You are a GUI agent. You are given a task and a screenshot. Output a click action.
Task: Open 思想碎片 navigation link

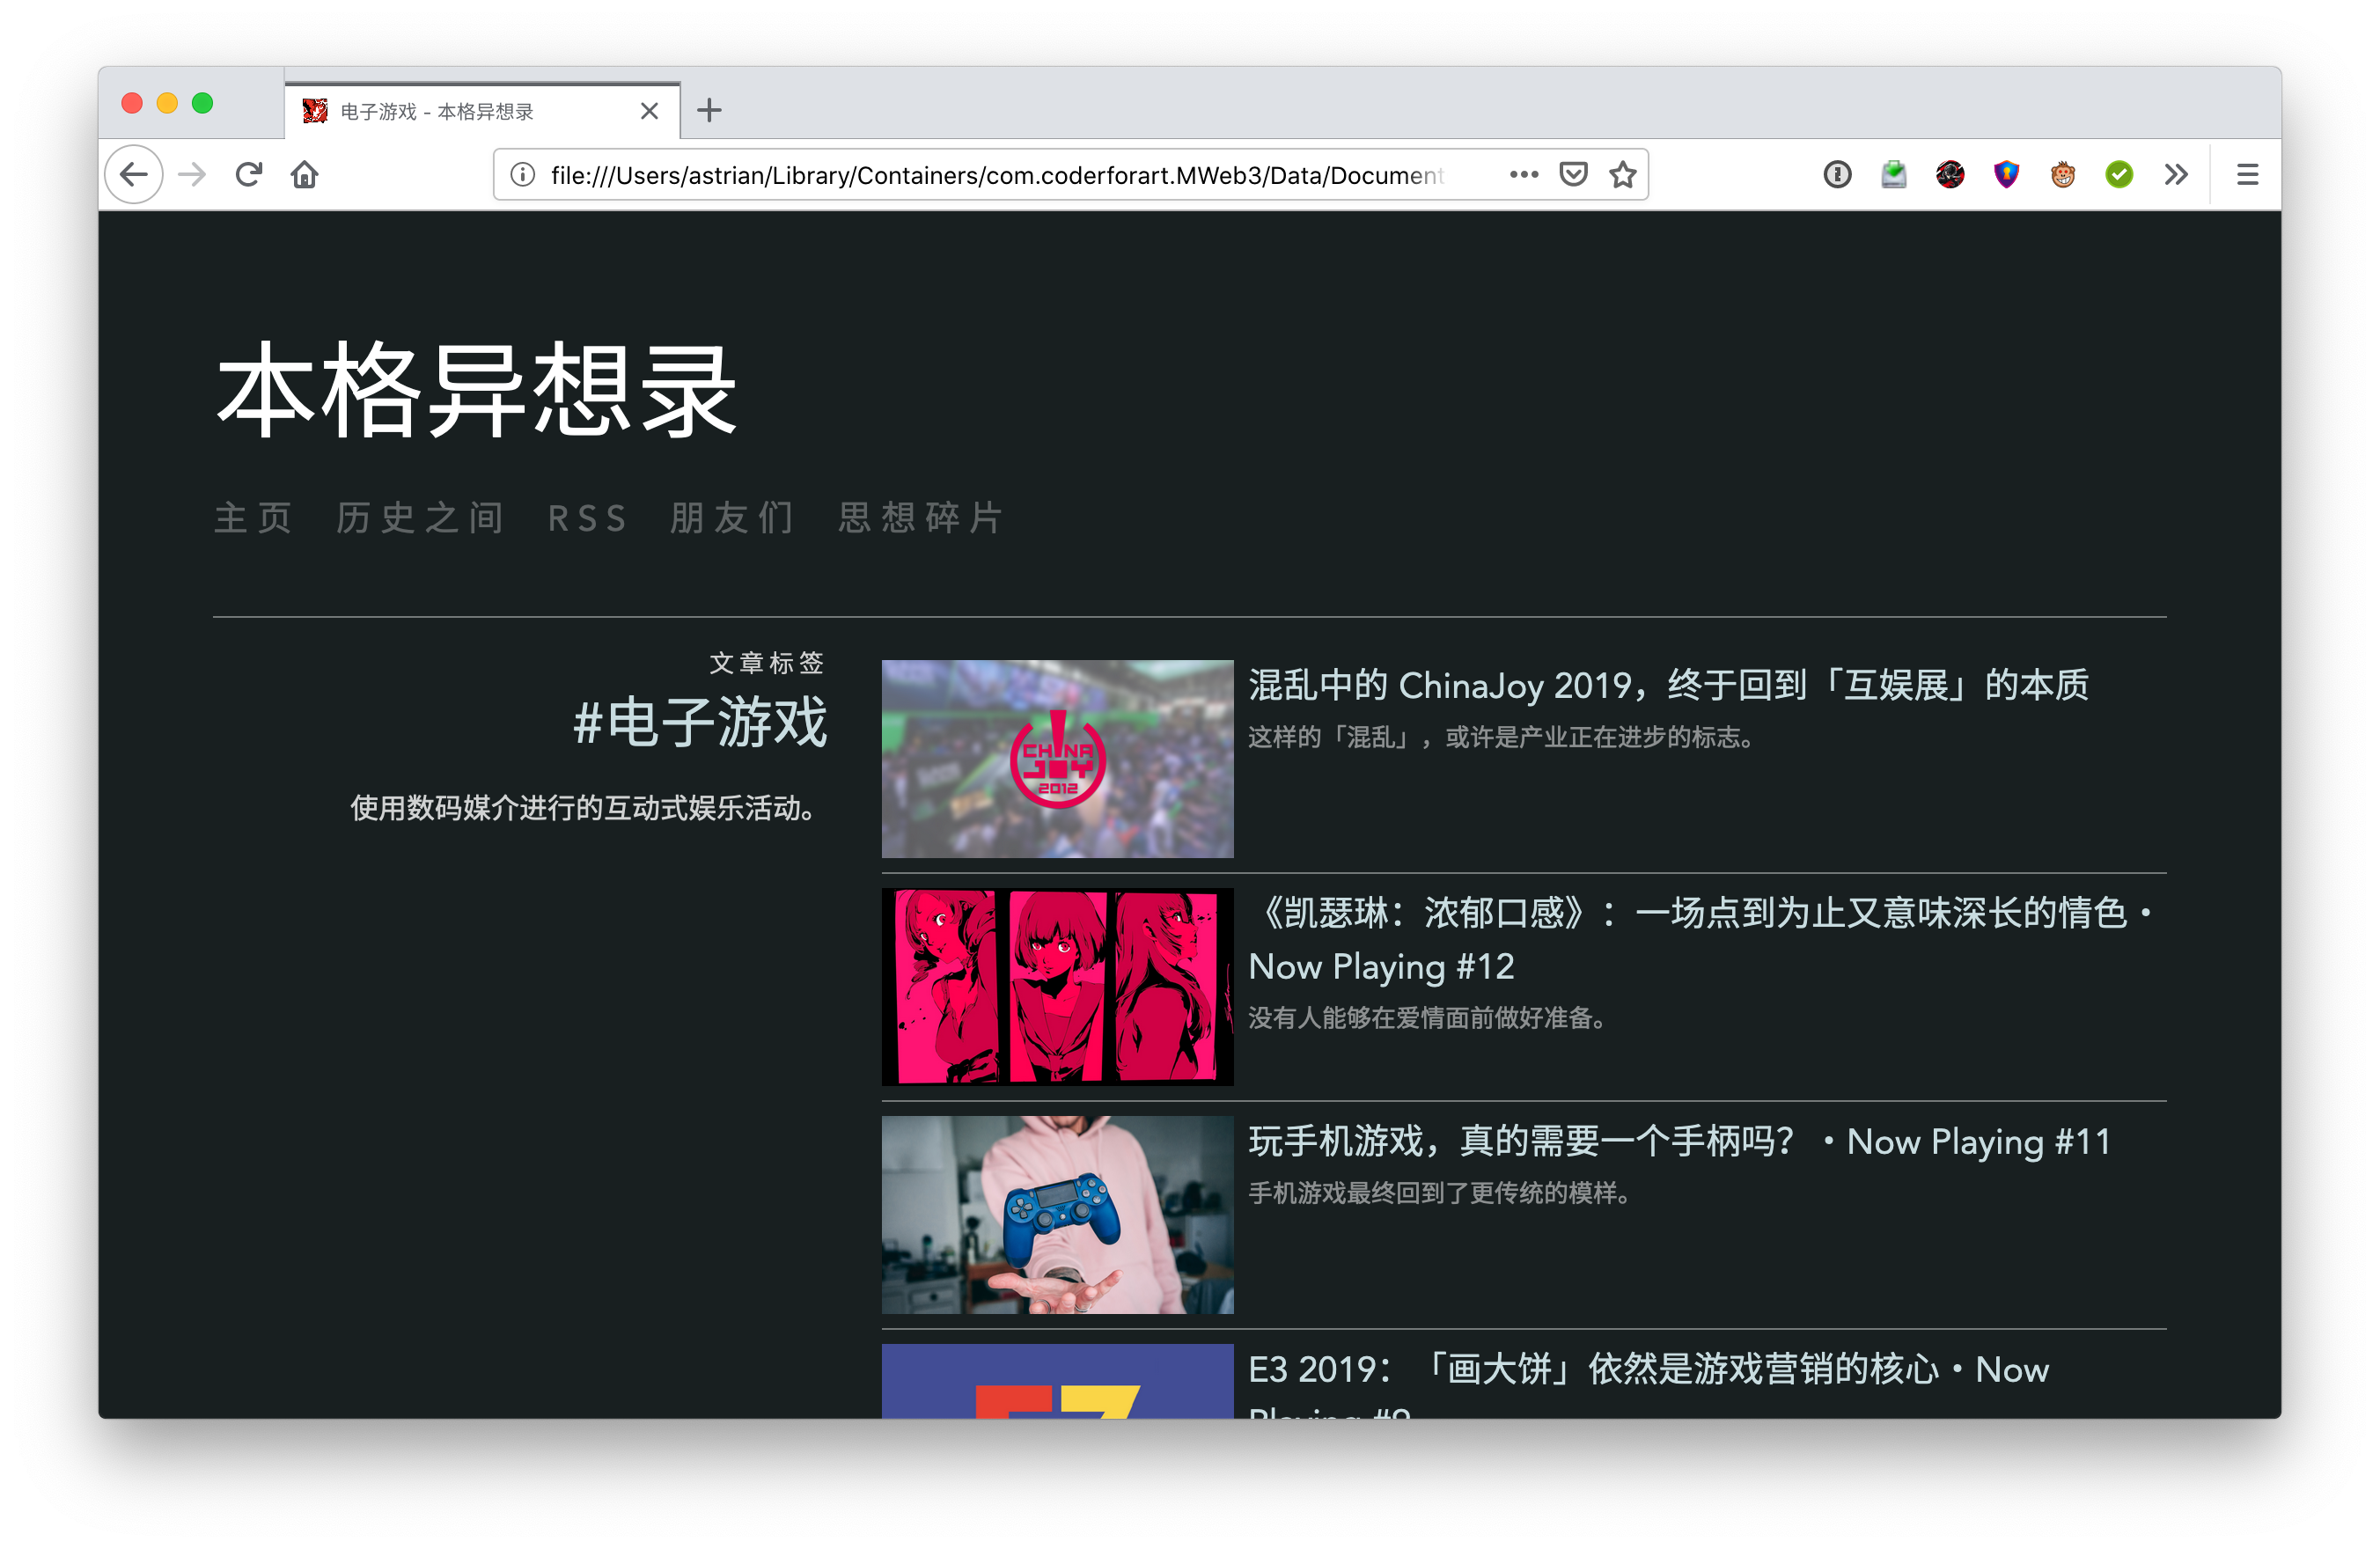[x=920, y=518]
